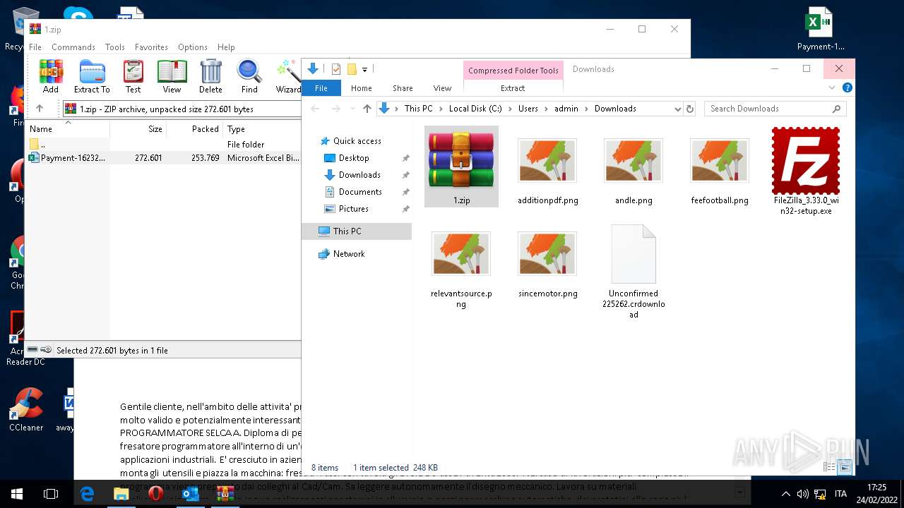Open the Help menu in WinRAR
904x508 pixels.
tap(226, 47)
